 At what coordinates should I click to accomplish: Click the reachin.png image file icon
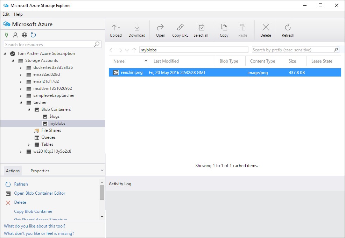point(116,73)
